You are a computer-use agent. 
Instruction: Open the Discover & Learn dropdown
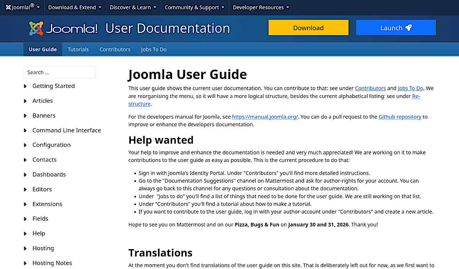coord(133,8)
